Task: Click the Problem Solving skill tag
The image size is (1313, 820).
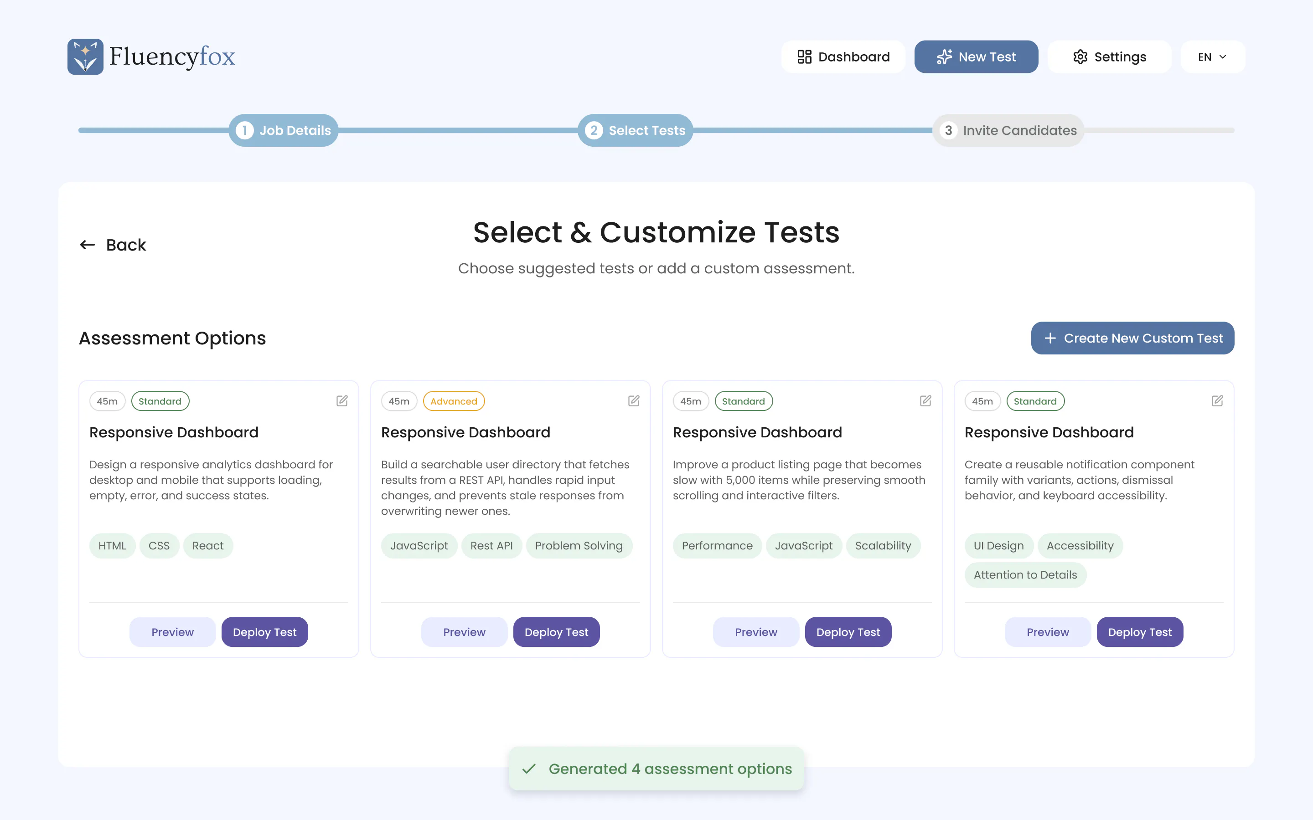Action: 579,546
